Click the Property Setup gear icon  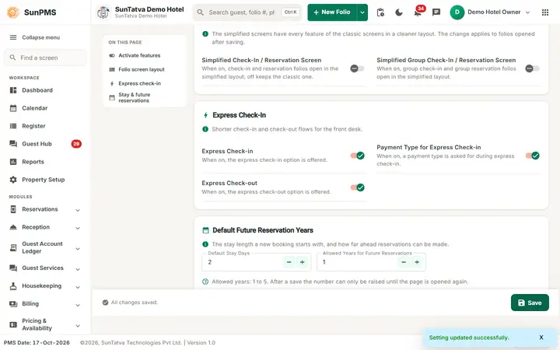point(13,180)
